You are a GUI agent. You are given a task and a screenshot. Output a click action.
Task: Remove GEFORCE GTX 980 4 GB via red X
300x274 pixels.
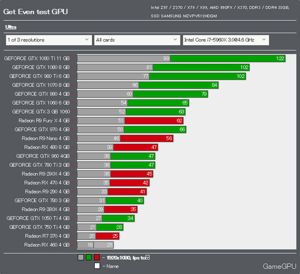pos(73,94)
